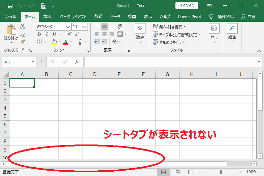This screenshot has height=176, width=264.
Task: Open Print Preview from quick access toolbar
Action: 44,6
